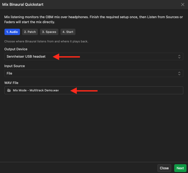The image size is (188, 173).
Task: Click the Output Device up-down chevron arrows
Action: tap(179, 57)
